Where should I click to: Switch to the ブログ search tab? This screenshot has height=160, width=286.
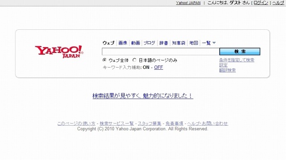149,43
